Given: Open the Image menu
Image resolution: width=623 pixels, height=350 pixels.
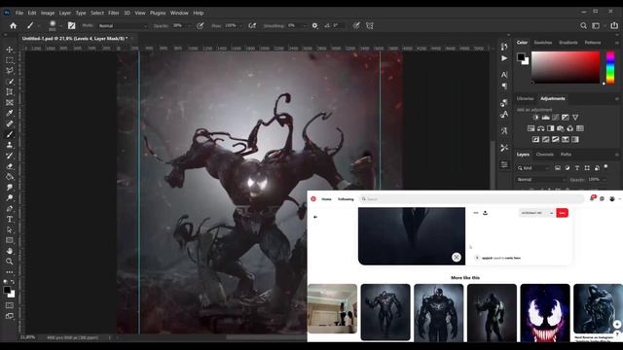Looking at the screenshot, I should (48, 13).
